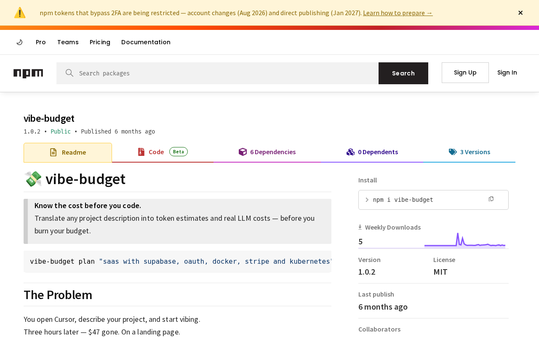
Task: Click the Search button
Action: [403, 73]
